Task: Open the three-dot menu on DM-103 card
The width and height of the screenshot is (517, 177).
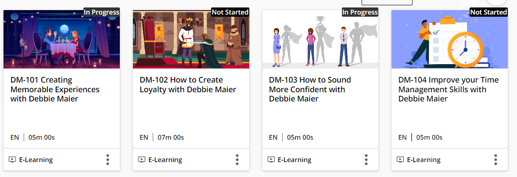Action: [x=366, y=159]
